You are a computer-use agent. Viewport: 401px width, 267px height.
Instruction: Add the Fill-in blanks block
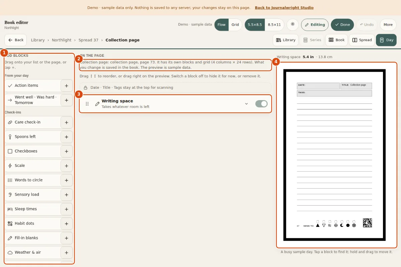(66, 238)
